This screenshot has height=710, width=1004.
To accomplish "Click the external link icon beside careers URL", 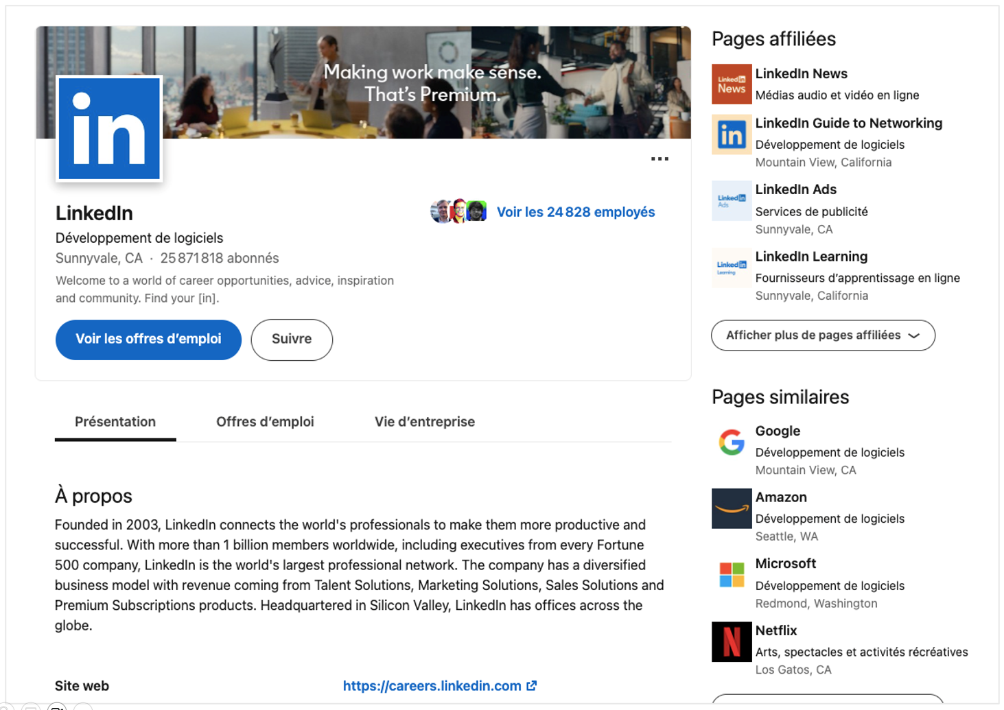I will 532,685.
